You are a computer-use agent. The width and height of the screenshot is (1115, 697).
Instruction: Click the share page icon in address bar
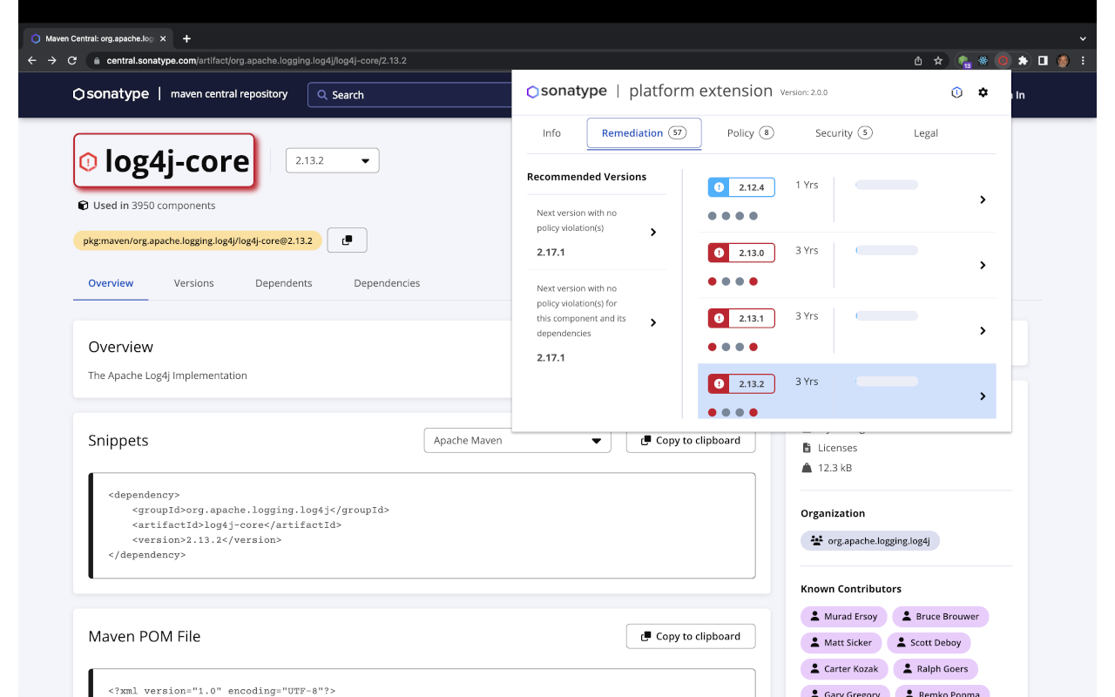(x=918, y=61)
